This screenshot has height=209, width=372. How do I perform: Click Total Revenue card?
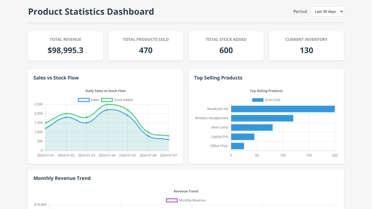click(65, 46)
